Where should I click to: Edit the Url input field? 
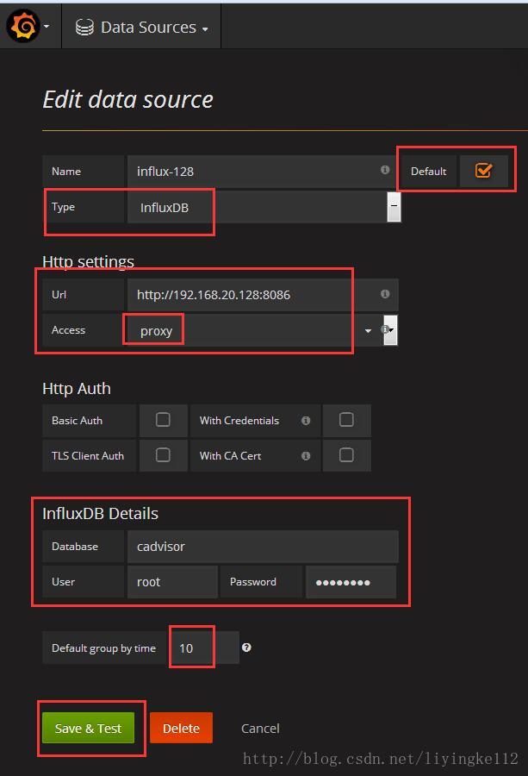[262, 295]
